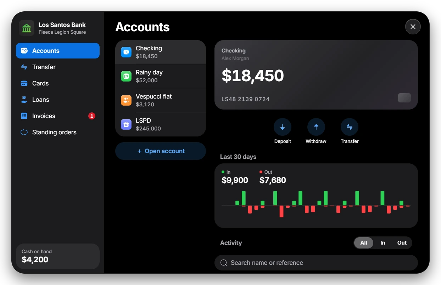Filter activity to Out transactions
The image size is (441, 285).
coord(402,243)
